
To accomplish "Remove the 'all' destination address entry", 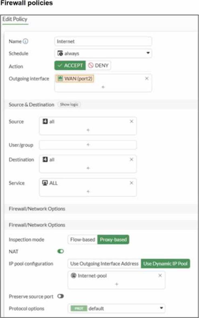I will coord(131,159).
